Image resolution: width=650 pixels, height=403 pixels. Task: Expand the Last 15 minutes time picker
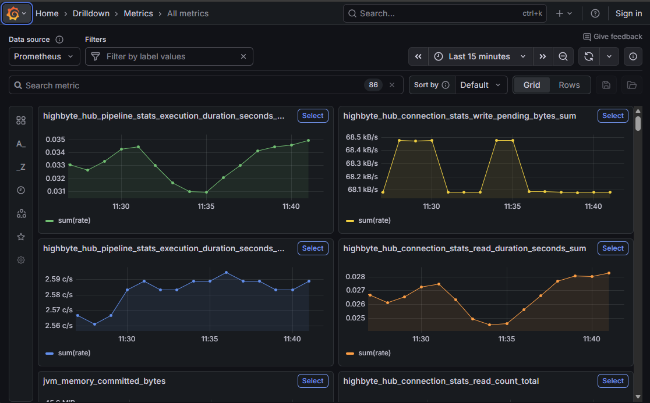tap(480, 56)
